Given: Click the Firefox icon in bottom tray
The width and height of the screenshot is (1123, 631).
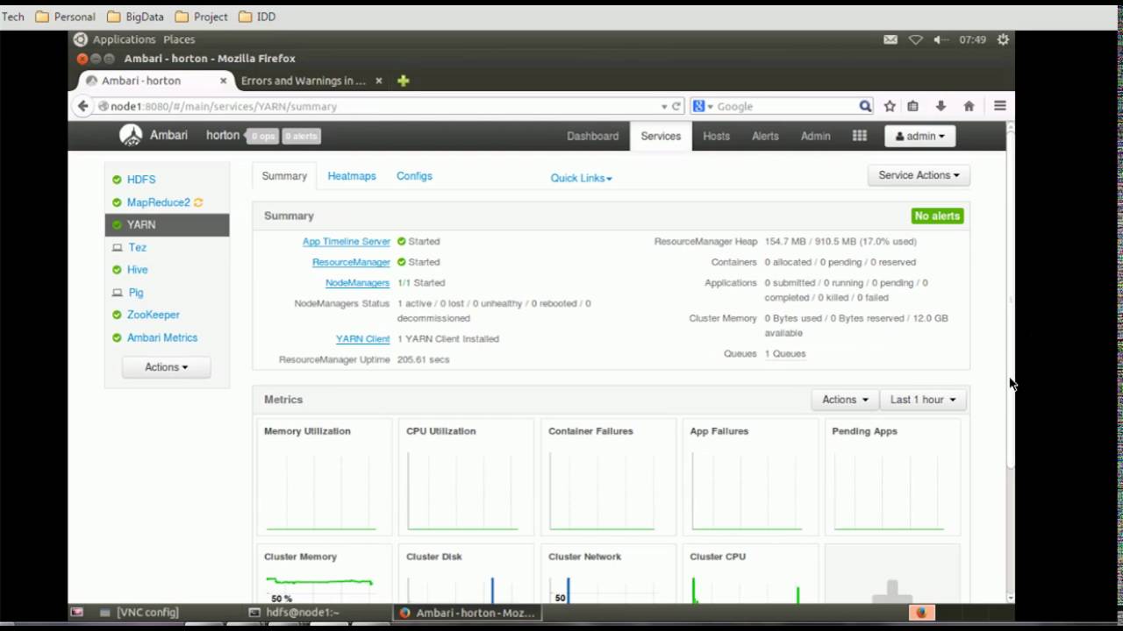Looking at the screenshot, I should tap(921, 613).
